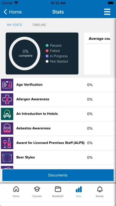Tap the Age Verification ID card icon
Screen dimensions: 116x206
7,85
